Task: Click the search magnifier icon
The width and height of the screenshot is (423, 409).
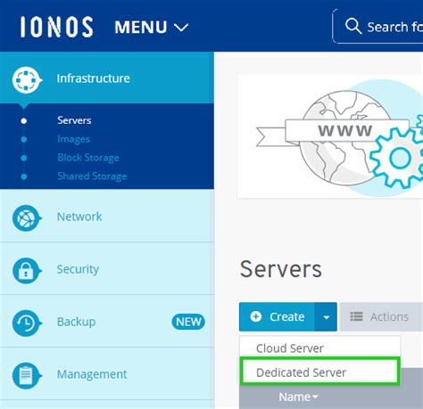Action: pos(353,26)
